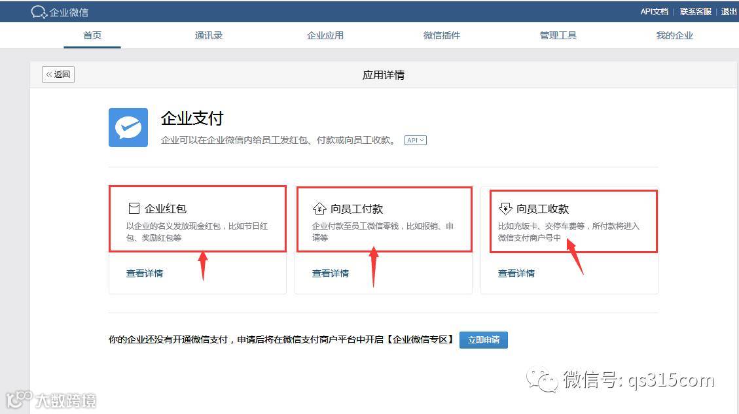Click the 企业红包 description text

(197, 232)
